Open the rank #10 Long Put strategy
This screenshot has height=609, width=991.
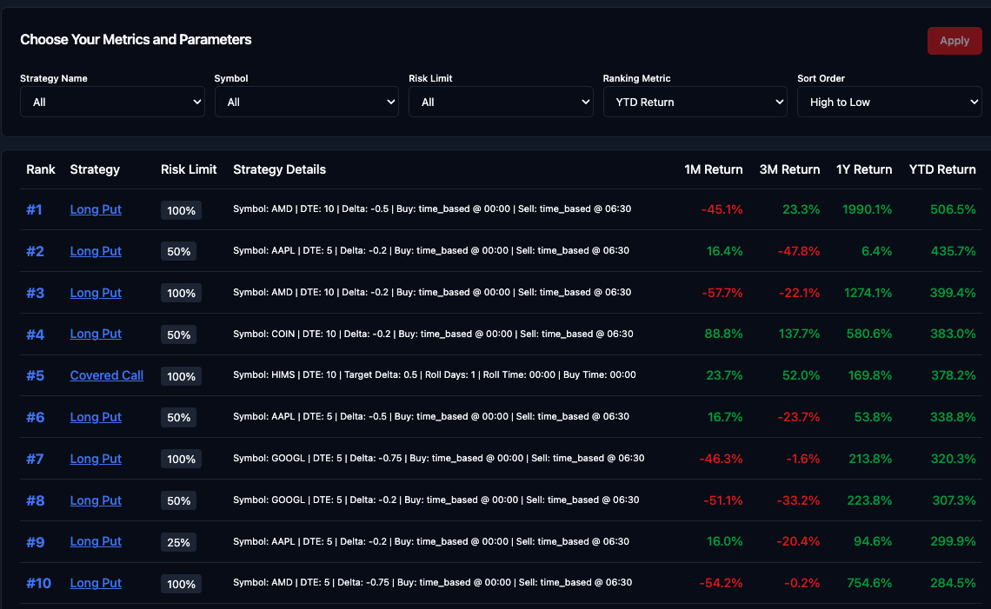click(x=96, y=583)
